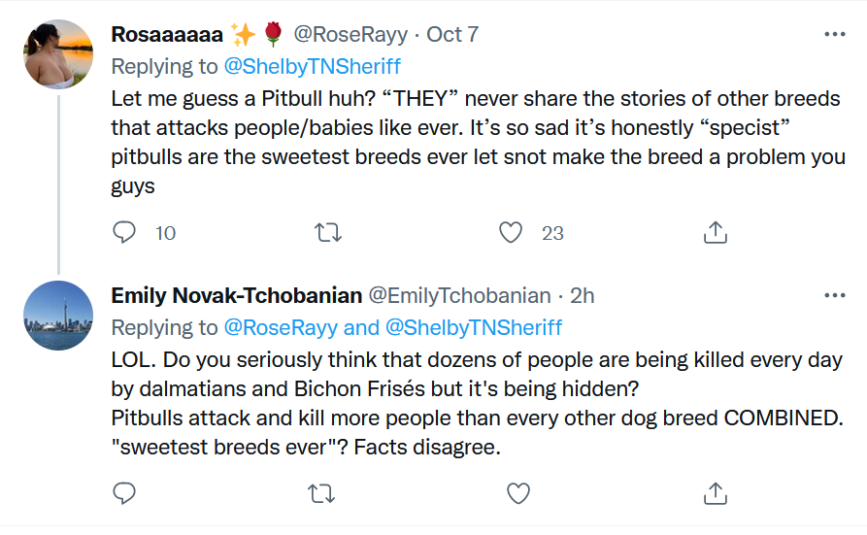Open the @ShelbyTNSheriff mention in first tweet
Viewport: 867px width, 535px height.
(x=313, y=67)
